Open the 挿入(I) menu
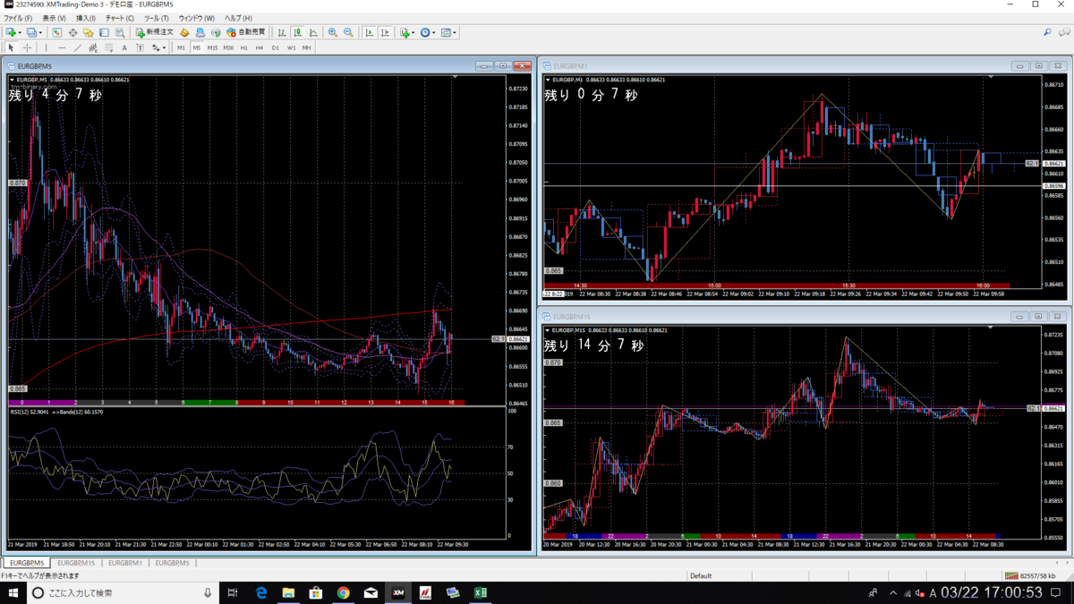 [x=86, y=18]
